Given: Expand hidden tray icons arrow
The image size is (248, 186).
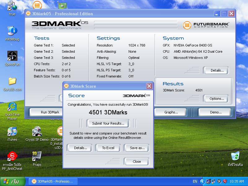Looking at the screenshot, I should pos(202,181).
